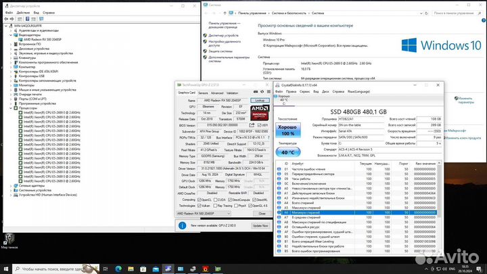Toggle the UEFI checkbox in GPU-Z
This screenshot has height=274, width=487.
coord(259,125)
